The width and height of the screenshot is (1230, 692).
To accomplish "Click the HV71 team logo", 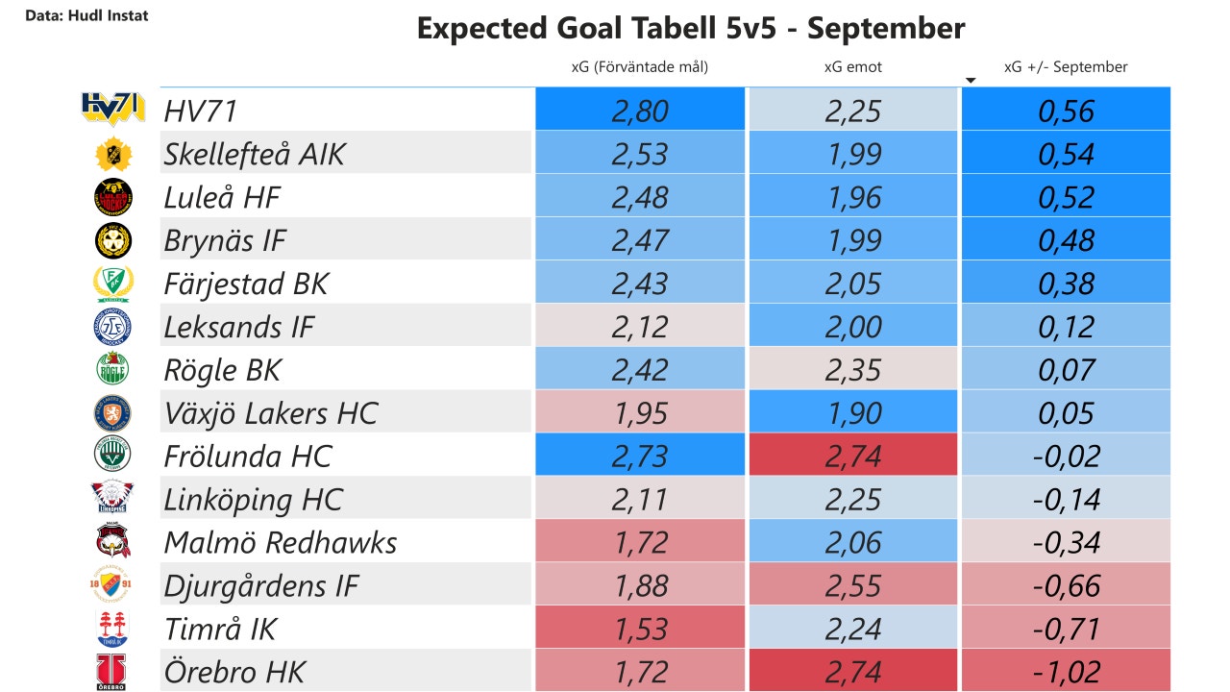I will (x=113, y=110).
